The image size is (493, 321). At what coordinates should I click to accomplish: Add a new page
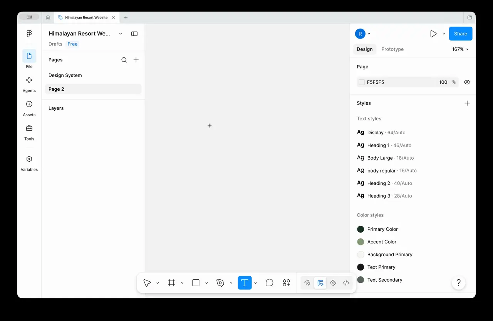click(x=136, y=60)
